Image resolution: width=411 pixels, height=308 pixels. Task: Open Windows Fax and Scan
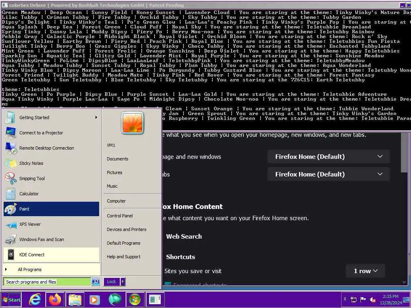pos(51,239)
